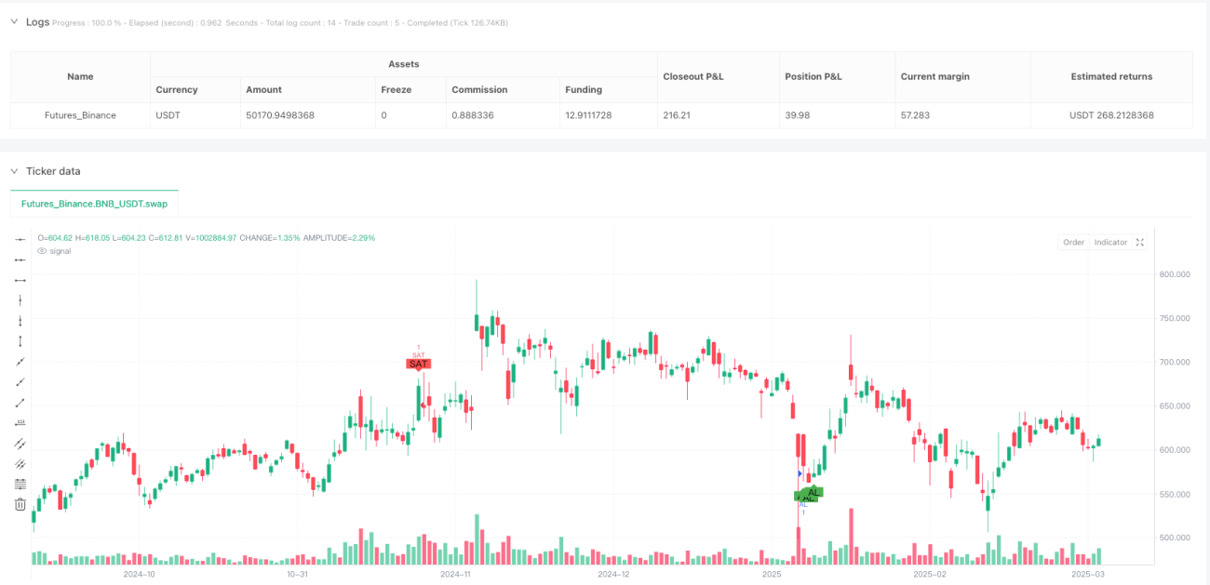Viewport: 1210px width, 585px height.
Task: Click the Futures_Binance row name cell
Action: point(80,115)
